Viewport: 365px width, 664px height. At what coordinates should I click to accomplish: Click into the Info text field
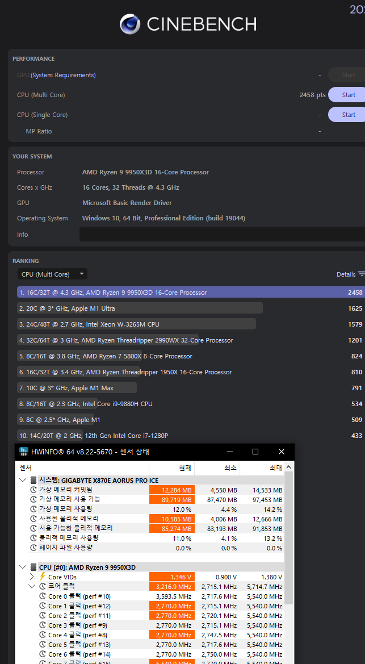tap(223, 234)
